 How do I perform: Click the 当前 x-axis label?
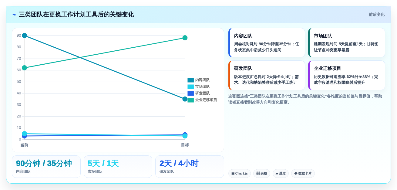pos(24,145)
